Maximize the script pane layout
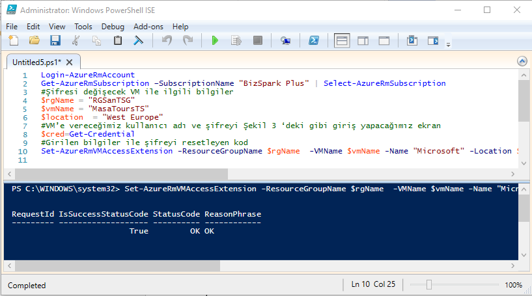532x296 pixels. [384, 41]
